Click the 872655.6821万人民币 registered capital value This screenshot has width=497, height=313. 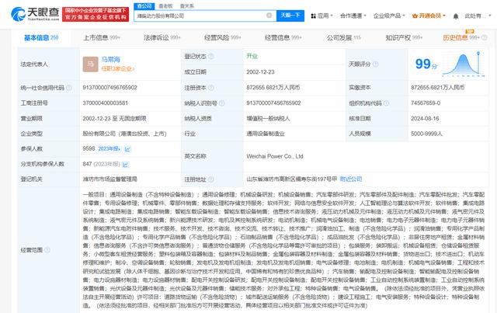point(273,88)
